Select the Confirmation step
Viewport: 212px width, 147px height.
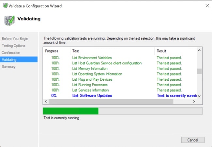click(x=11, y=53)
